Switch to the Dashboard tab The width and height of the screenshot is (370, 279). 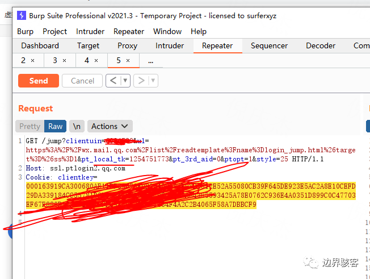coord(40,45)
